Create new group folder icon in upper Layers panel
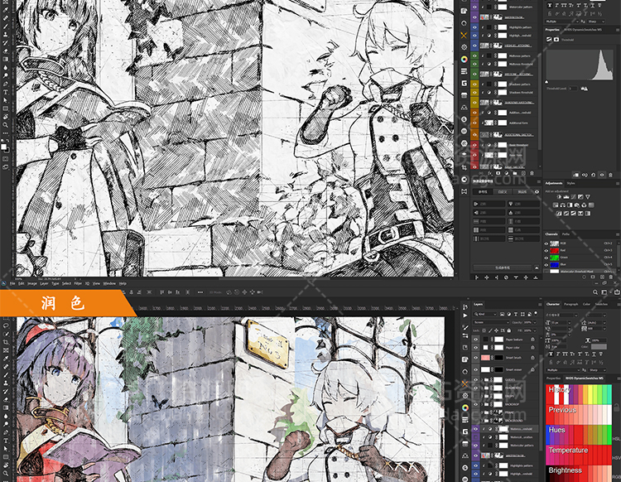Image resolution: width=621 pixels, height=482 pixels. (x=515, y=173)
